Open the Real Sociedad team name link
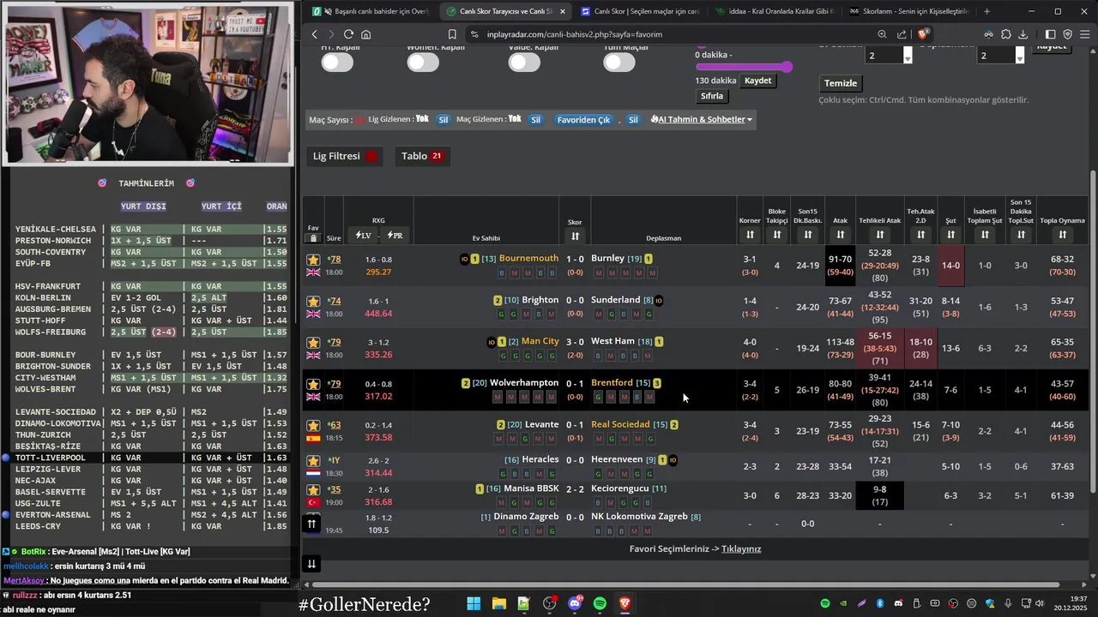Screen dimensions: 1098x617 tap(620, 424)
